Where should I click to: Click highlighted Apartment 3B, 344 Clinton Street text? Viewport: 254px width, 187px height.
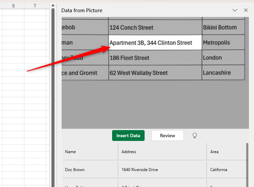(151, 43)
